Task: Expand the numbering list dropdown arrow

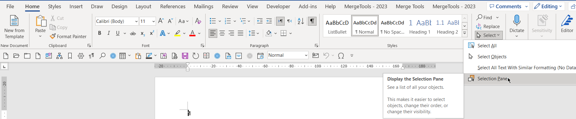Action: coord(235,21)
